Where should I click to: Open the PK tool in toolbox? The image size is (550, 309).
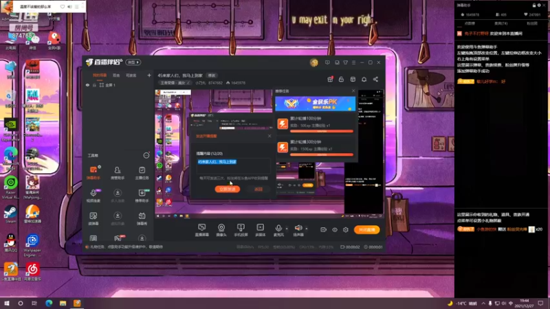[118, 238]
